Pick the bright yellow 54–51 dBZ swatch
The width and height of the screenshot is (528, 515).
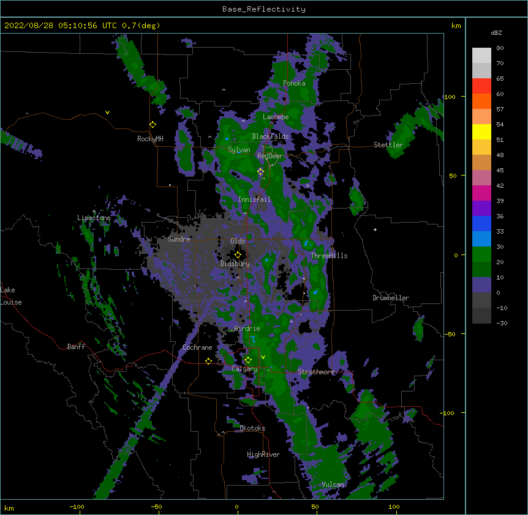[481, 132]
